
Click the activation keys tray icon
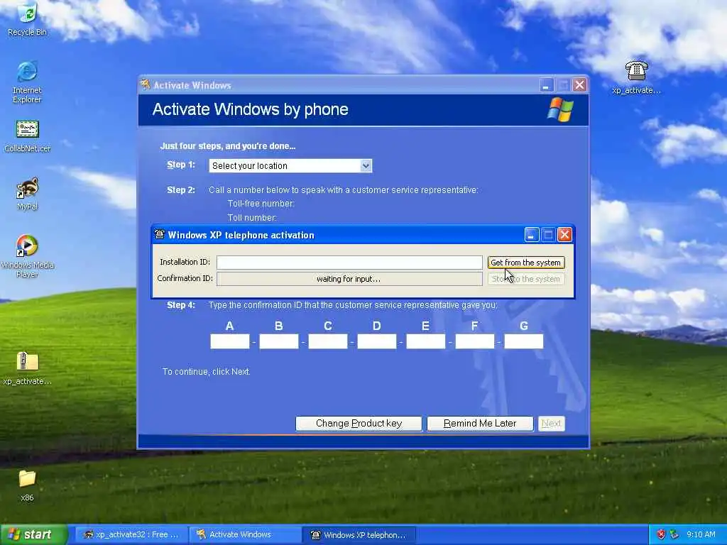[x=674, y=534]
